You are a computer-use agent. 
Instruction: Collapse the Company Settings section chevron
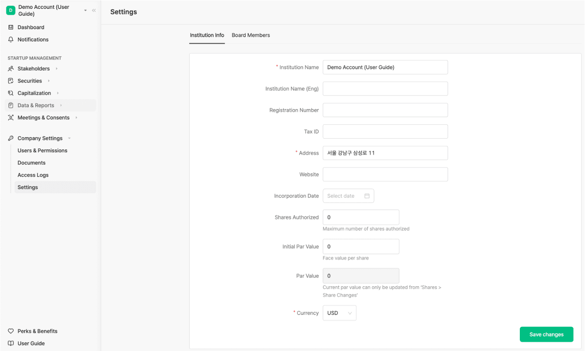click(x=70, y=138)
